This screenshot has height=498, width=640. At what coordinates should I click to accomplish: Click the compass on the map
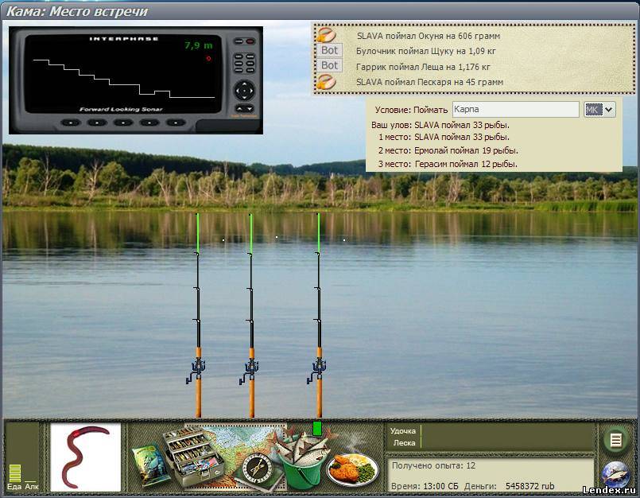[257, 469]
